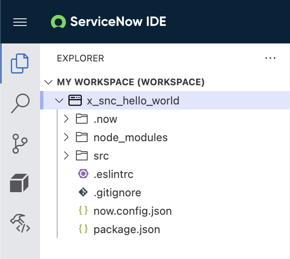Click the braces icon for package.json
The image size is (290, 259).
[x=83, y=229]
